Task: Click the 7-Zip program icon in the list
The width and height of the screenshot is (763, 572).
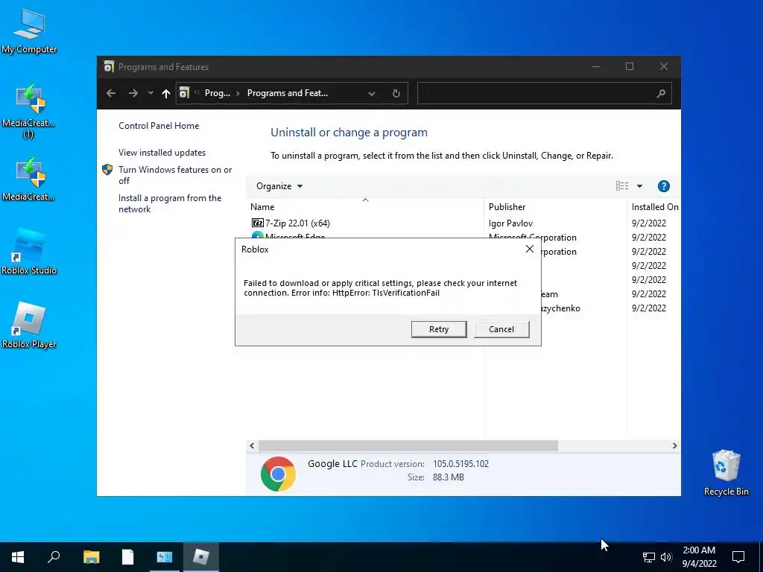Action: (257, 223)
